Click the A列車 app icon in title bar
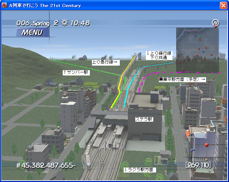Viewport: 229px width, 182px height. [4, 5]
